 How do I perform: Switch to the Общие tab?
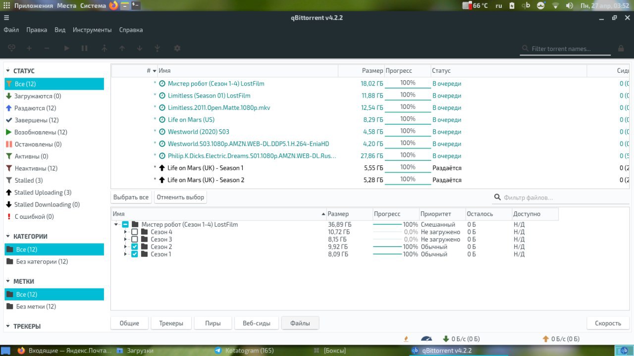[x=129, y=323]
